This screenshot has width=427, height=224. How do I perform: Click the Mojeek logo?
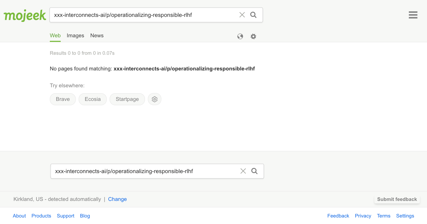click(25, 15)
